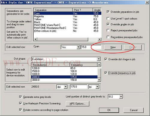
Task: Open the Print Yes/No dropdown for Cyan
Action: pos(78,47)
